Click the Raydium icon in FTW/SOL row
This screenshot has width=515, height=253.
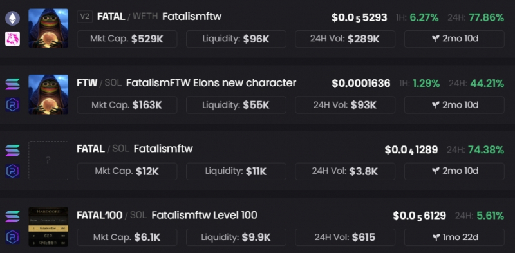pyautogui.click(x=12, y=105)
